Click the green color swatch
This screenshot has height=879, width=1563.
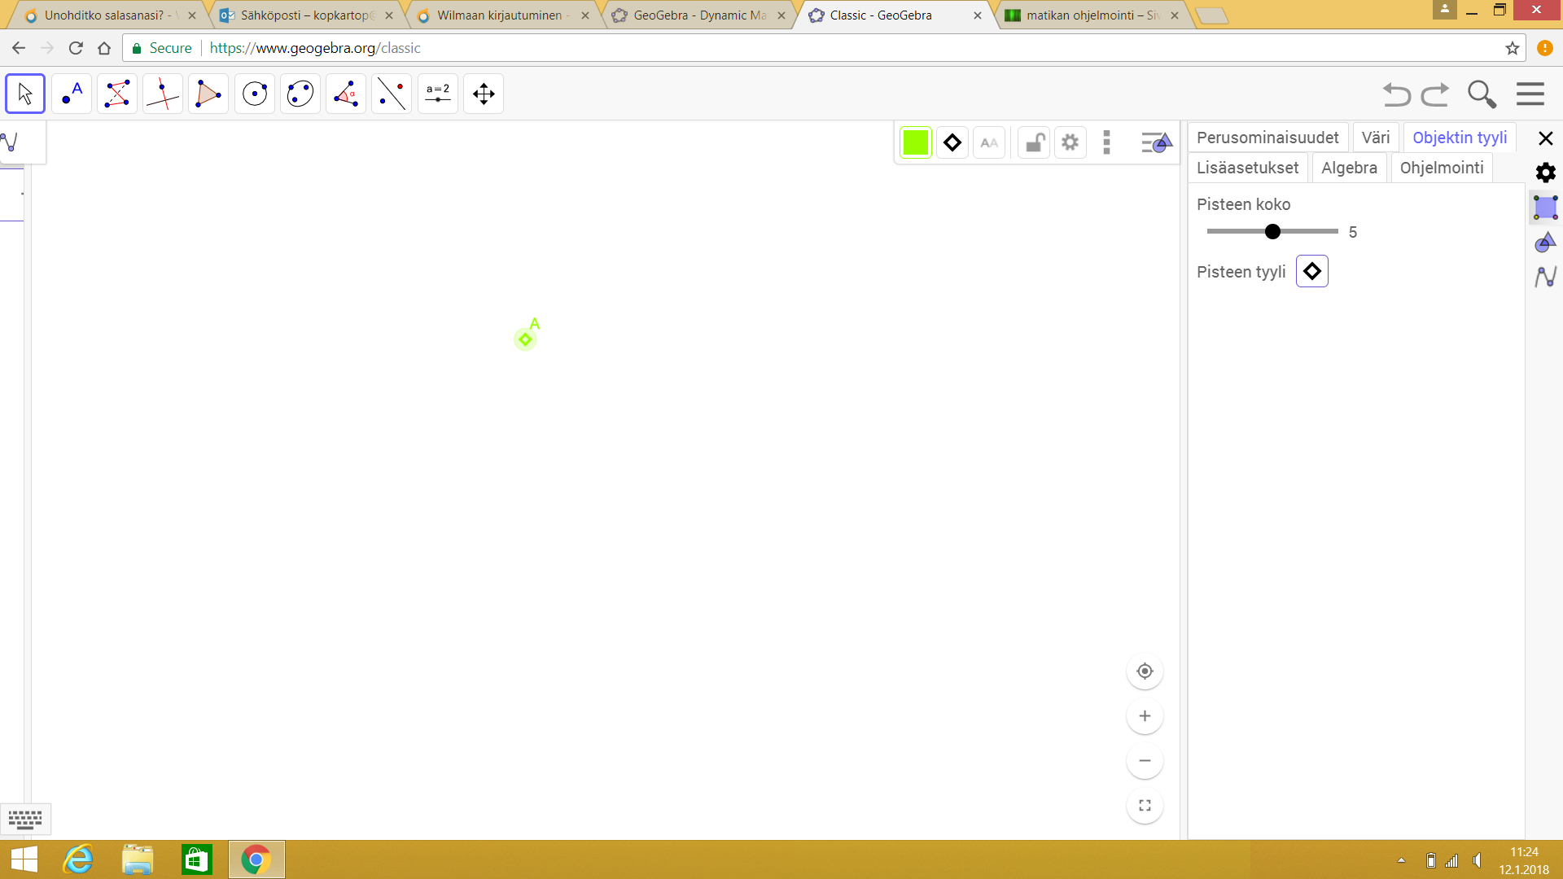point(916,143)
